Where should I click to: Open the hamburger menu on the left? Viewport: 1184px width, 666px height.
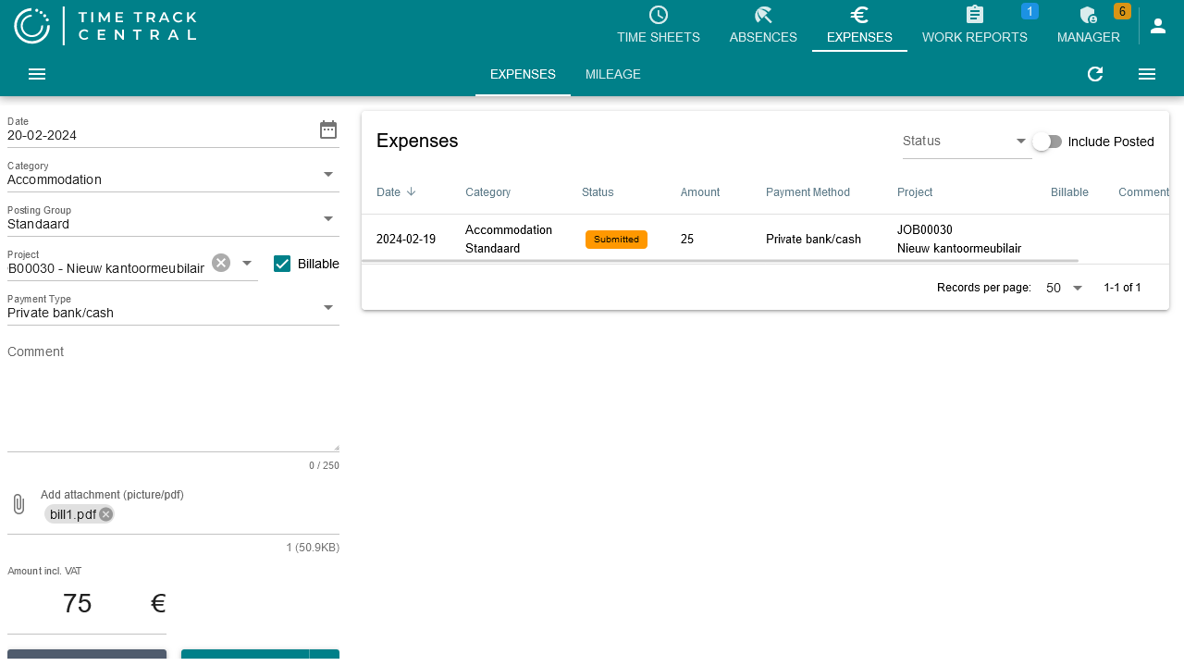(x=36, y=74)
